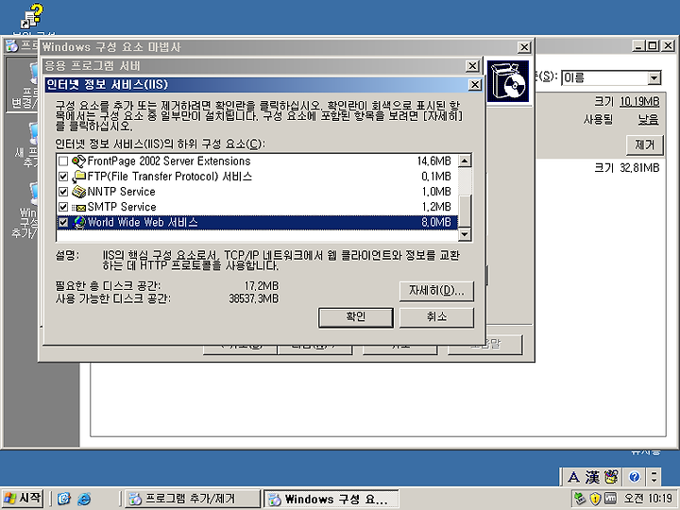Open the sort-by dropdown showing 이름

(x=654, y=78)
